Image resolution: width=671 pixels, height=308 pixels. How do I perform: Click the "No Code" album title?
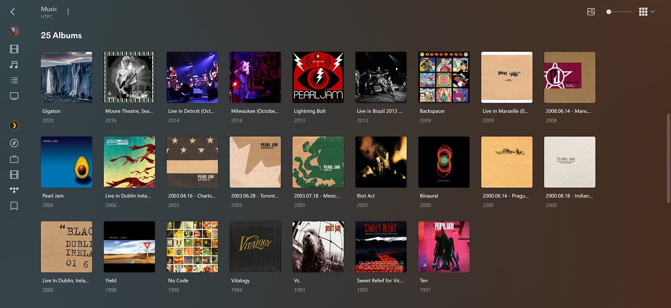tap(178, 281)
